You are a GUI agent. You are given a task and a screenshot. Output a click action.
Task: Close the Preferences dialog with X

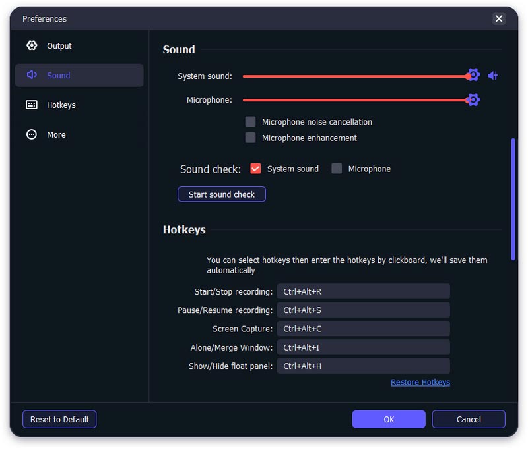pos(499,18)
